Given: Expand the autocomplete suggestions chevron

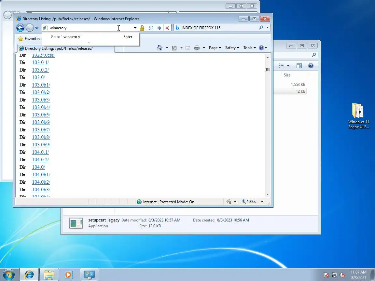Looking at the screenshot, I should pos(89,43).
